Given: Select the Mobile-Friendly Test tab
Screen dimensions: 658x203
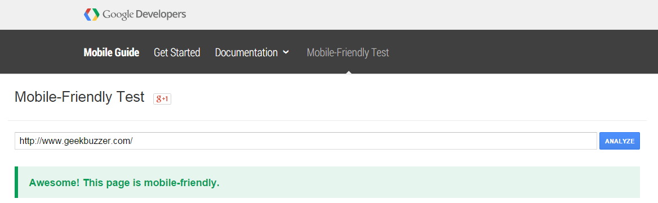Looking at the screenshot, I should [348, 53].
